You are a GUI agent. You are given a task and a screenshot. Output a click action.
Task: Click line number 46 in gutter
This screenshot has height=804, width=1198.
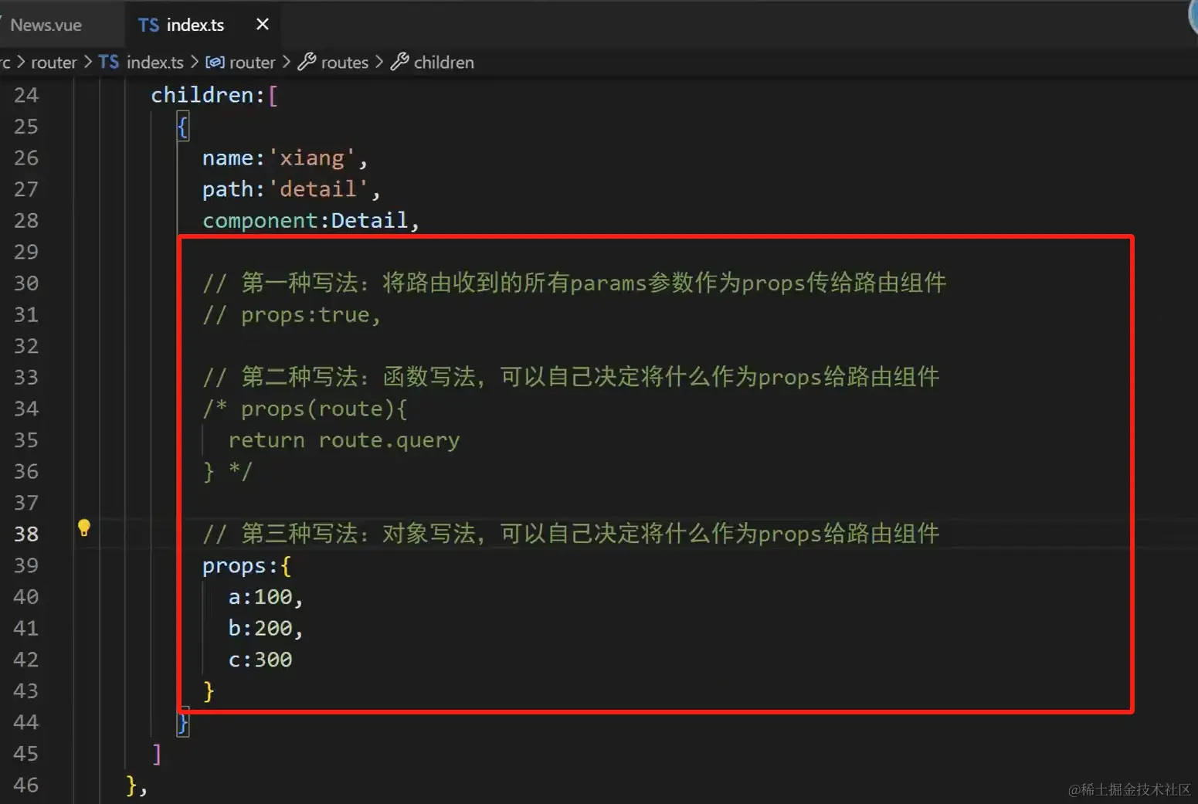(x=26, y=785)
